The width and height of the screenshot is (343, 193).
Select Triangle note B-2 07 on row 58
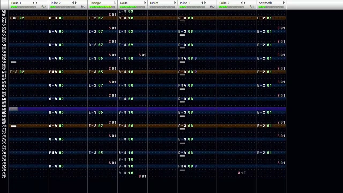(x=96, y=45)
